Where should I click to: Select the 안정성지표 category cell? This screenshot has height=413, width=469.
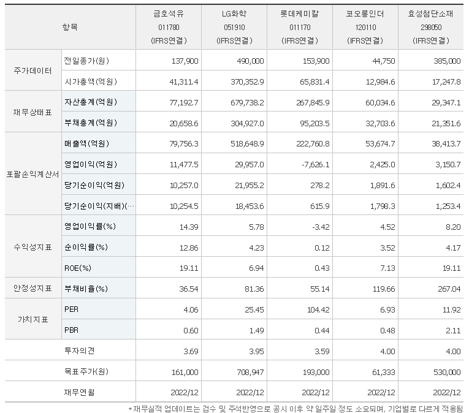[x=33, y=288]
